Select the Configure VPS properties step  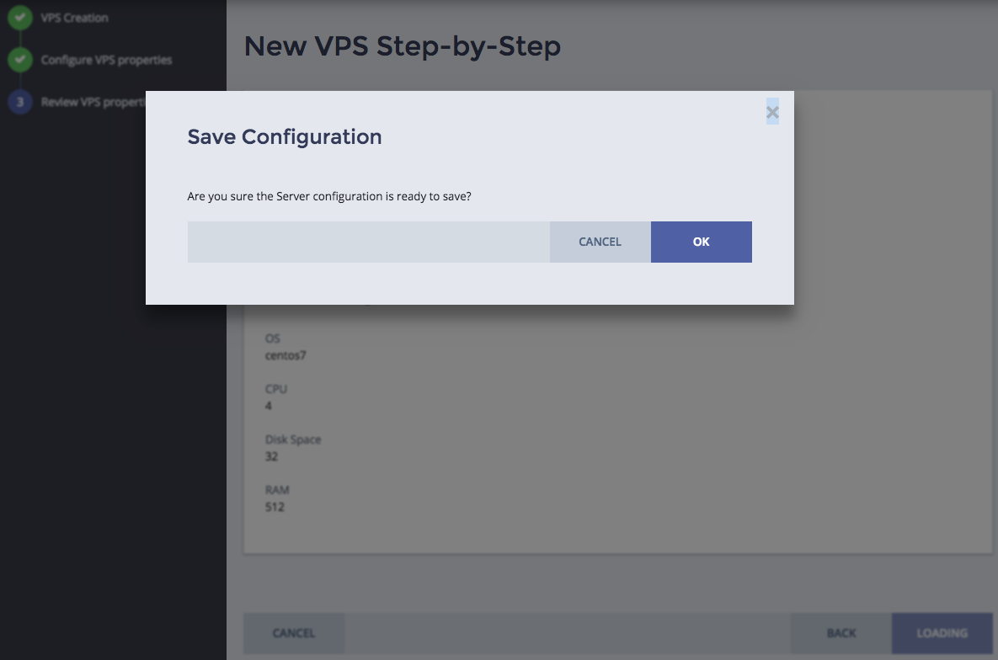point(106,61)
